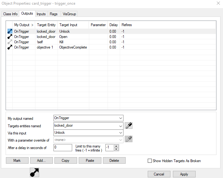Open the parameter override dropdown
The height and width of the screenshot is (178, 223).
pos(120,140)
